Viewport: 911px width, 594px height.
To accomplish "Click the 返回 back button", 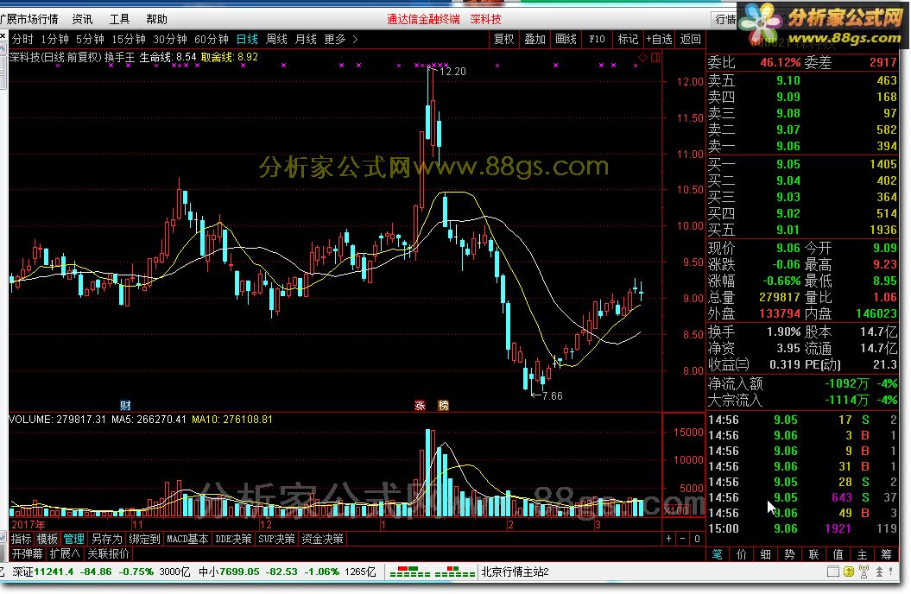I will (x=690, y=39).
